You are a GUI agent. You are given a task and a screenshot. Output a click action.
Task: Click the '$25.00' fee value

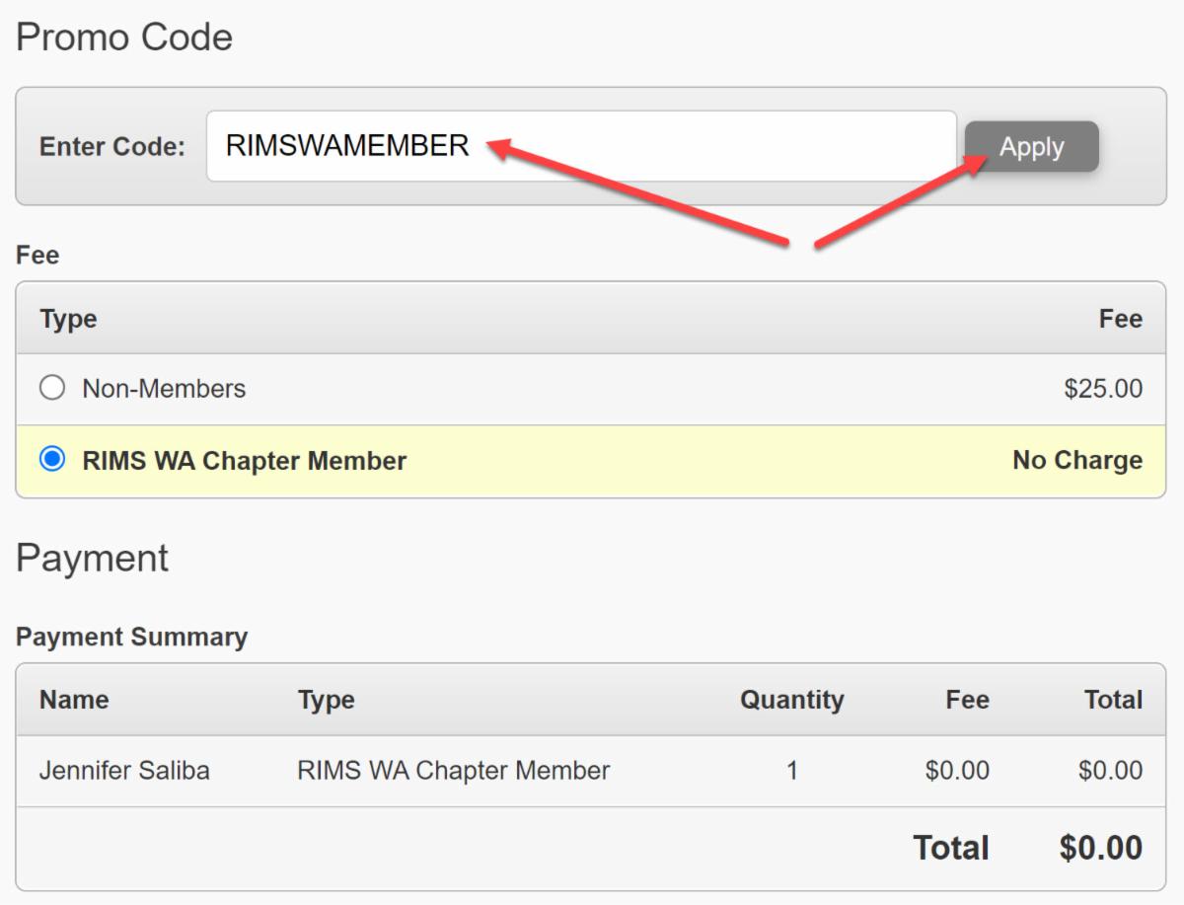tap(1103, 389)
